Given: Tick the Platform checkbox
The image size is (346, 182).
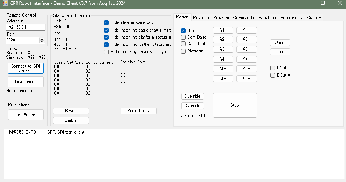Looking at the screenshot, I should 183,51.
